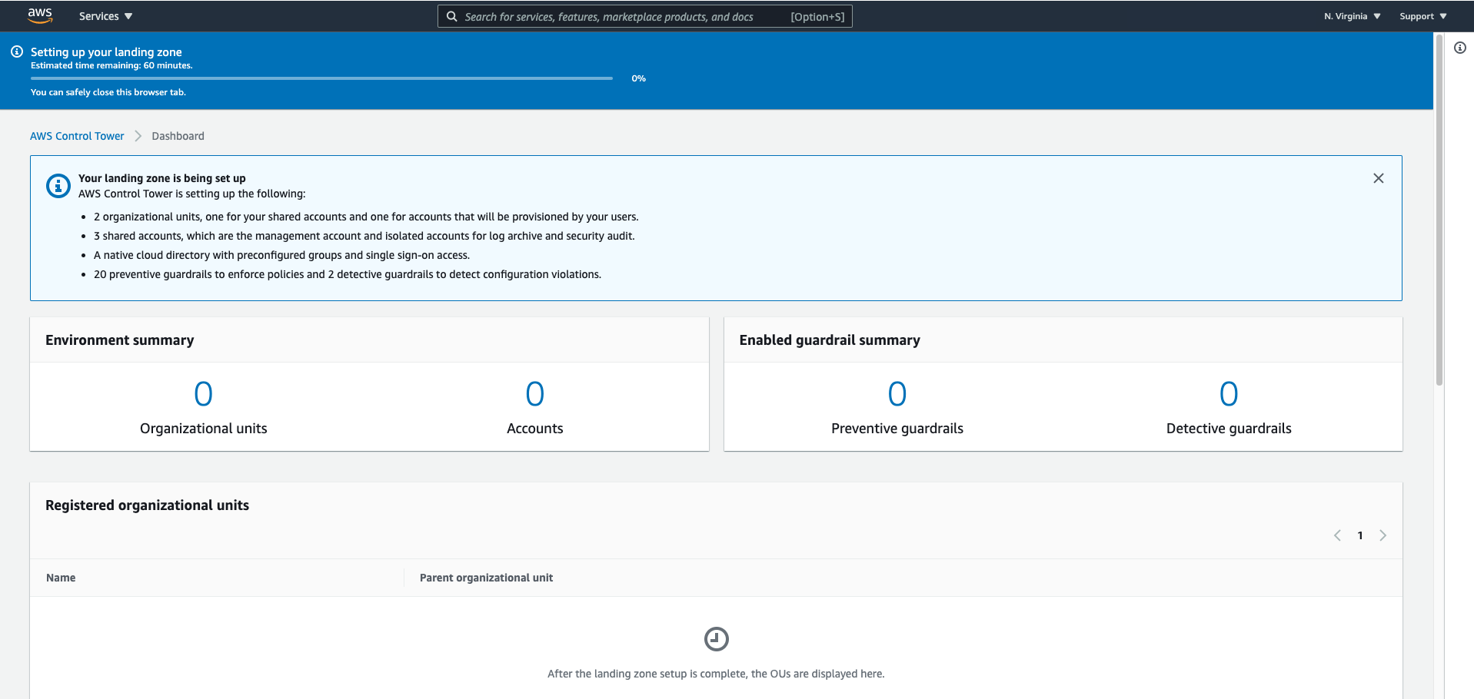The image size is (1474, 699).
Task: Focus the services search input field
Action: (644, 16)
